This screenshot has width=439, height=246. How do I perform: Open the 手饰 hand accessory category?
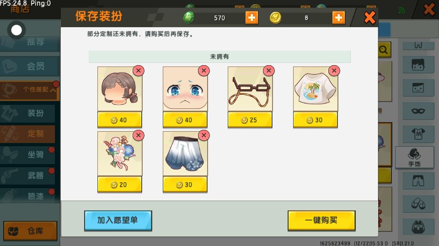click(x=414, y=158)
